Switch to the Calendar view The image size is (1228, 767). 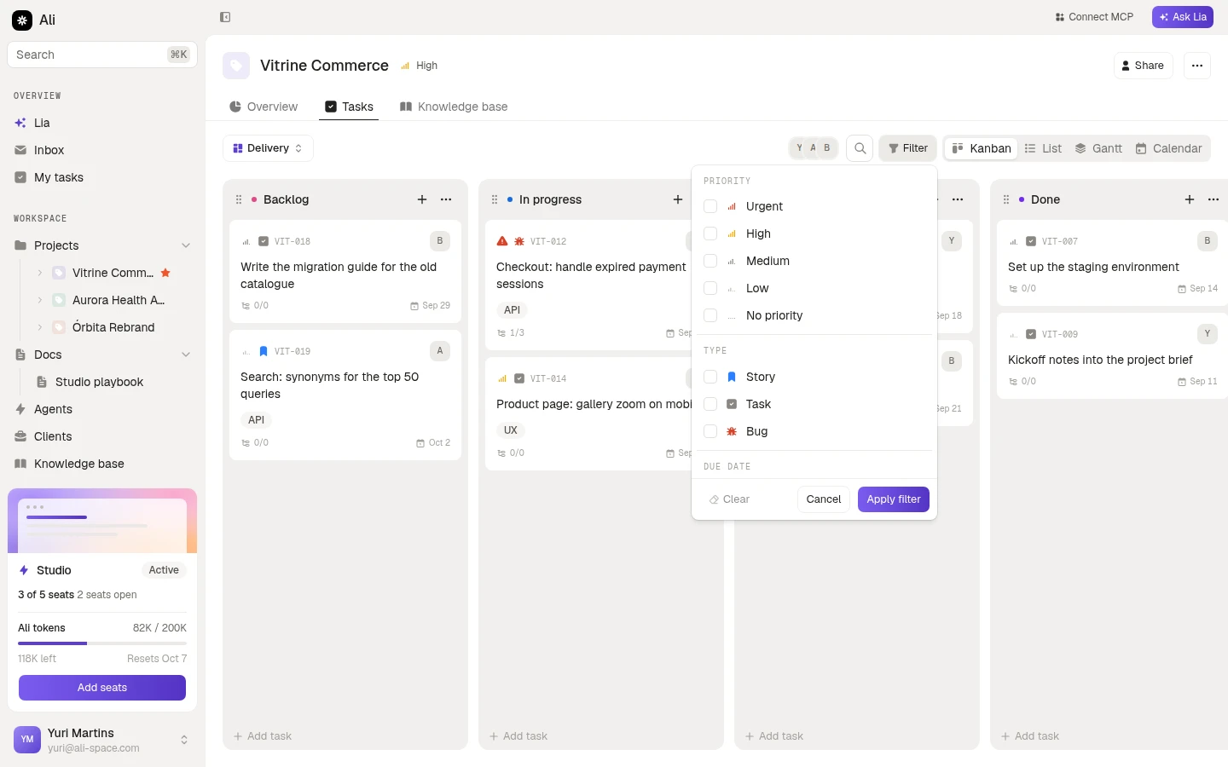point(1168,148)
